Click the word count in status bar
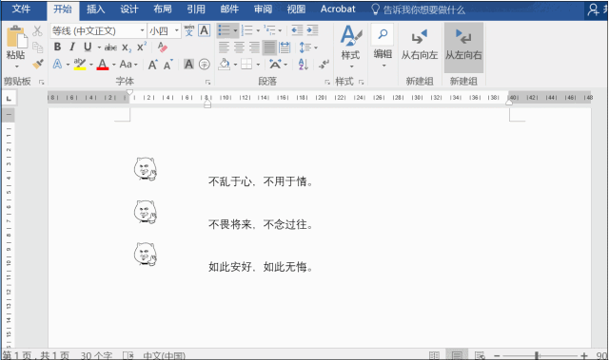This screenshot has width=609, height=360. pos(96,355)
